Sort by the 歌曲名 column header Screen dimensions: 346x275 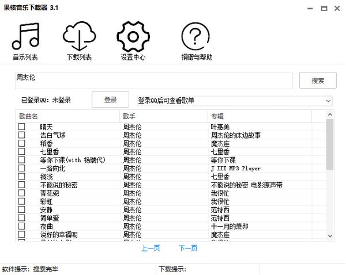(x=67, y=116)
